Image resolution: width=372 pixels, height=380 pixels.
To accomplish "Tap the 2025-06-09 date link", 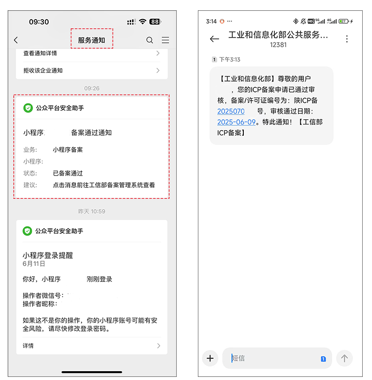I will (237, 122).
